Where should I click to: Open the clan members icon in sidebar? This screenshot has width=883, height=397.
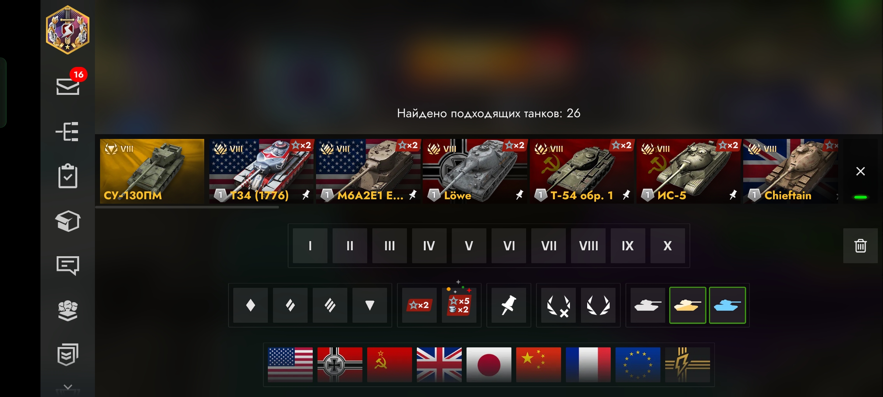click(68, 311)
